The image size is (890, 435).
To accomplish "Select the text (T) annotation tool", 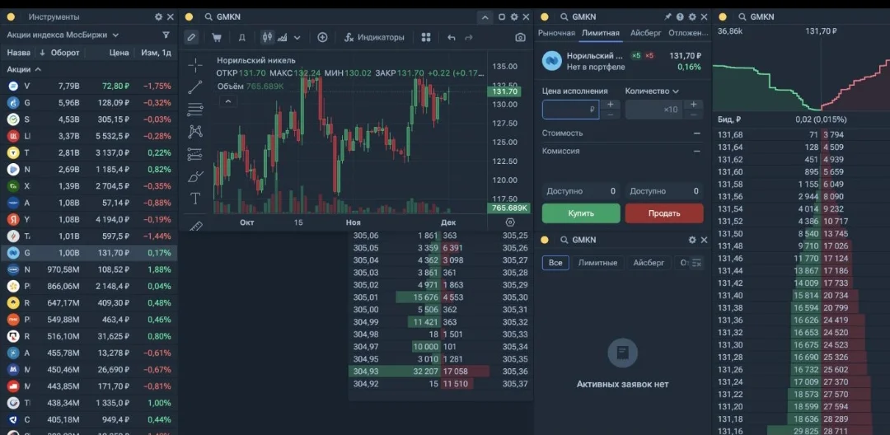I will pos(195,199).
